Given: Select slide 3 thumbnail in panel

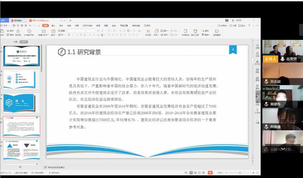Looking at the screenshot, I should [x=22, y=102].
